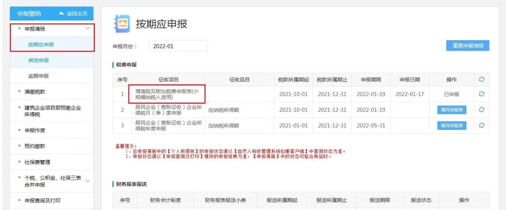This screenshot has height=210, width=506.
Task: Click 填写申报表 for annual income tax
Action: point(452,125)
